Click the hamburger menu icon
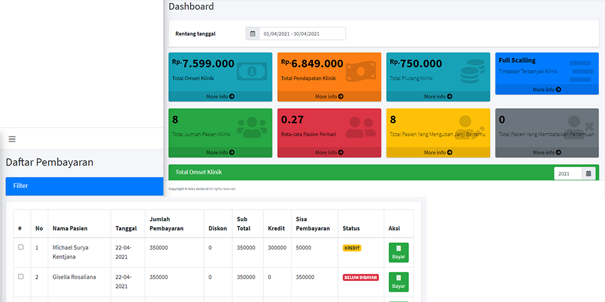The width and height of the screenshot is (605, 302). coord(11,139)
